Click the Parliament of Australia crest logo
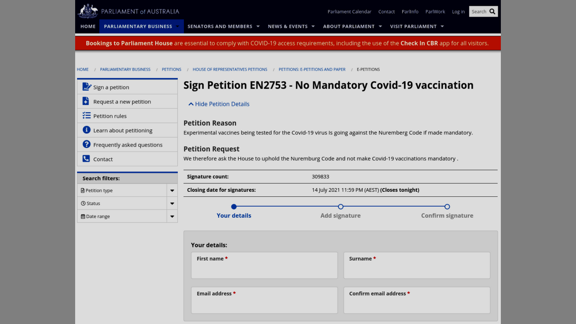 [88, 11]
